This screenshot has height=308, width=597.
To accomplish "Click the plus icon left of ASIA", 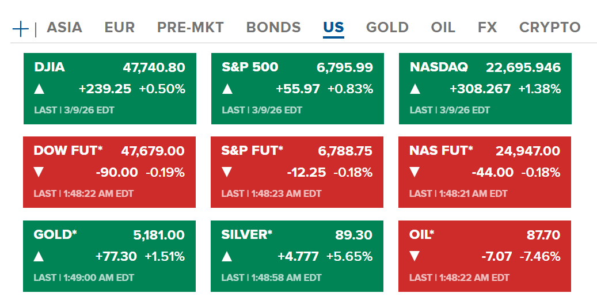I will tap(20, 28).
